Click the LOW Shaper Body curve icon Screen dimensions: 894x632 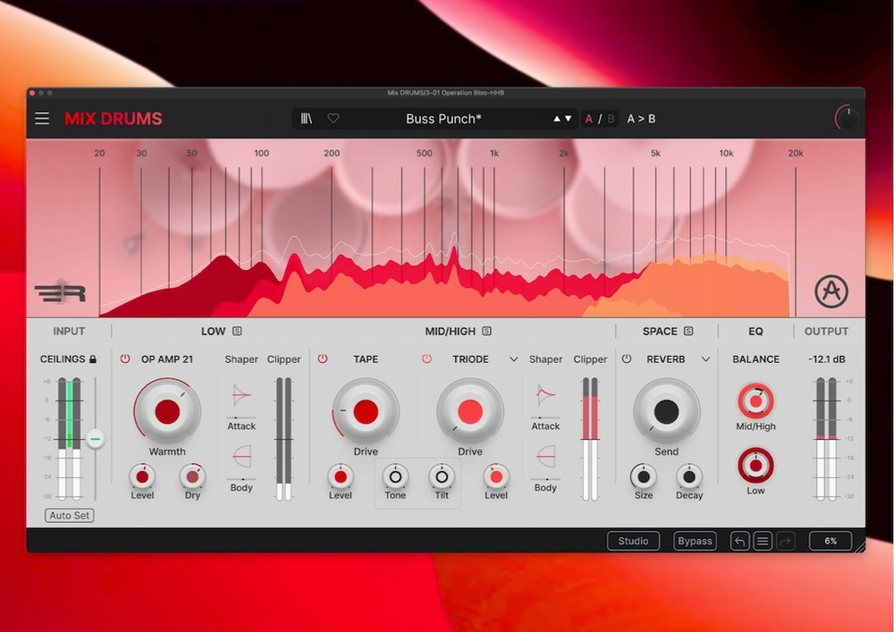pyautogui.click(x=241, y=457)
